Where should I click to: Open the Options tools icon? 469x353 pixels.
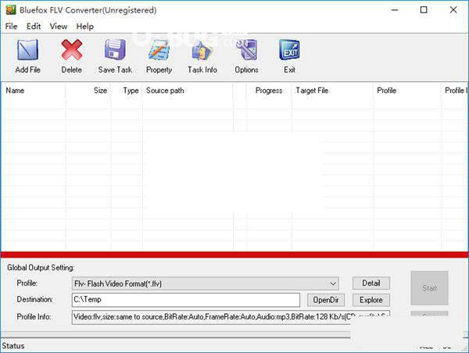tap(246, 50)
